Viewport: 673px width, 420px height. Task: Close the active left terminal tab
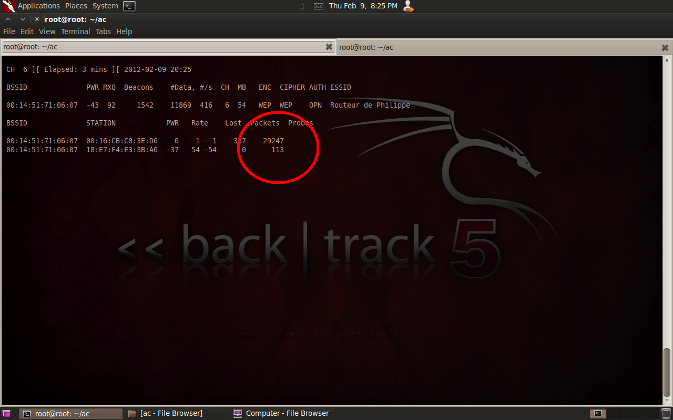click(x=329, y=47)
